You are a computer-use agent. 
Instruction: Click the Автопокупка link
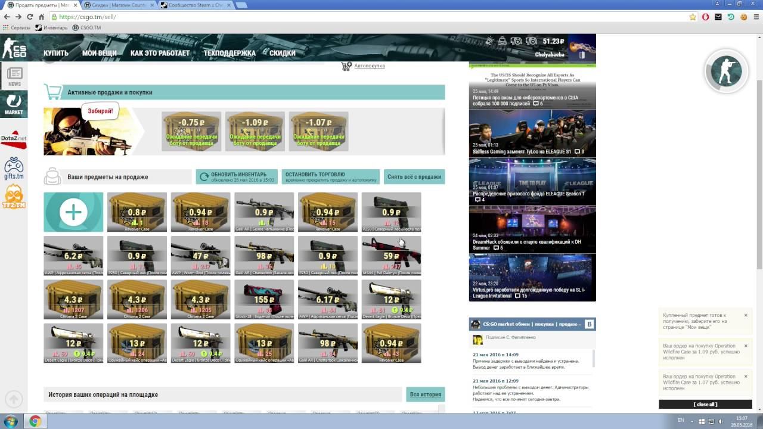pyautogui.click(x=370, y=66)
